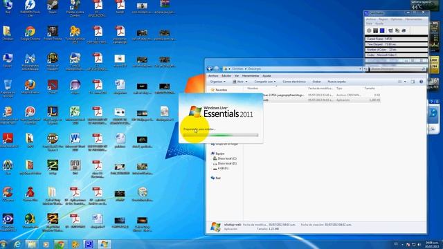Select the Aplicación file row in Descargas

click(321, 100)
